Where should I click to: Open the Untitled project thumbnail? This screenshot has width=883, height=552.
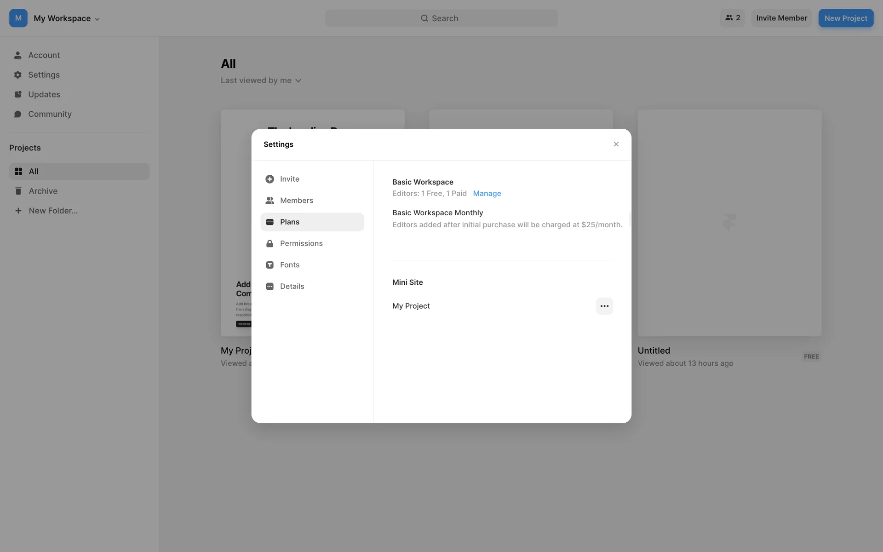[729, 223]
